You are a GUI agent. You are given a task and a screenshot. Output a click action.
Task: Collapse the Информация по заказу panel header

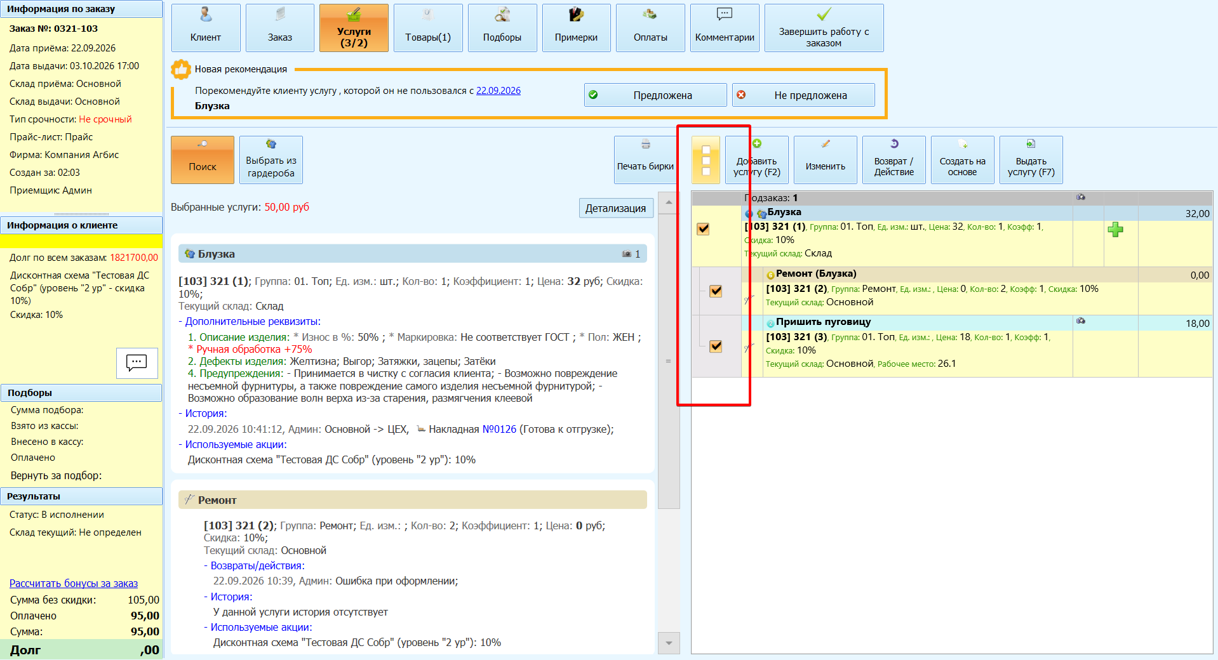click(x=81, y=9)
